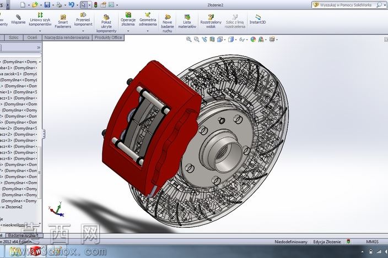Click Pokaż ukryte komponenty
The height and width of the screenshot is (258, 388).
coord(106,24)
